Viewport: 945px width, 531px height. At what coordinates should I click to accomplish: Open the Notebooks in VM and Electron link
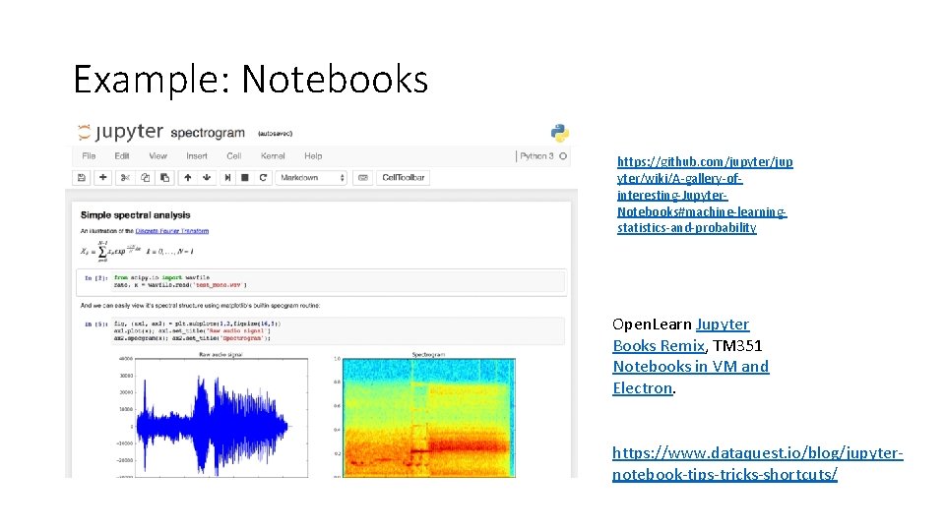[x=691, y=377]
